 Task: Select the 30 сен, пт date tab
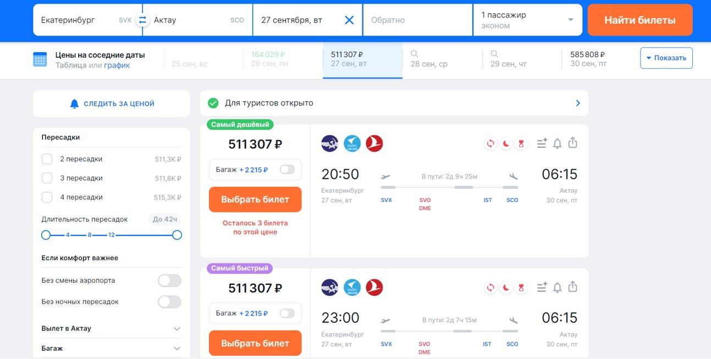[x=588, y=59]
